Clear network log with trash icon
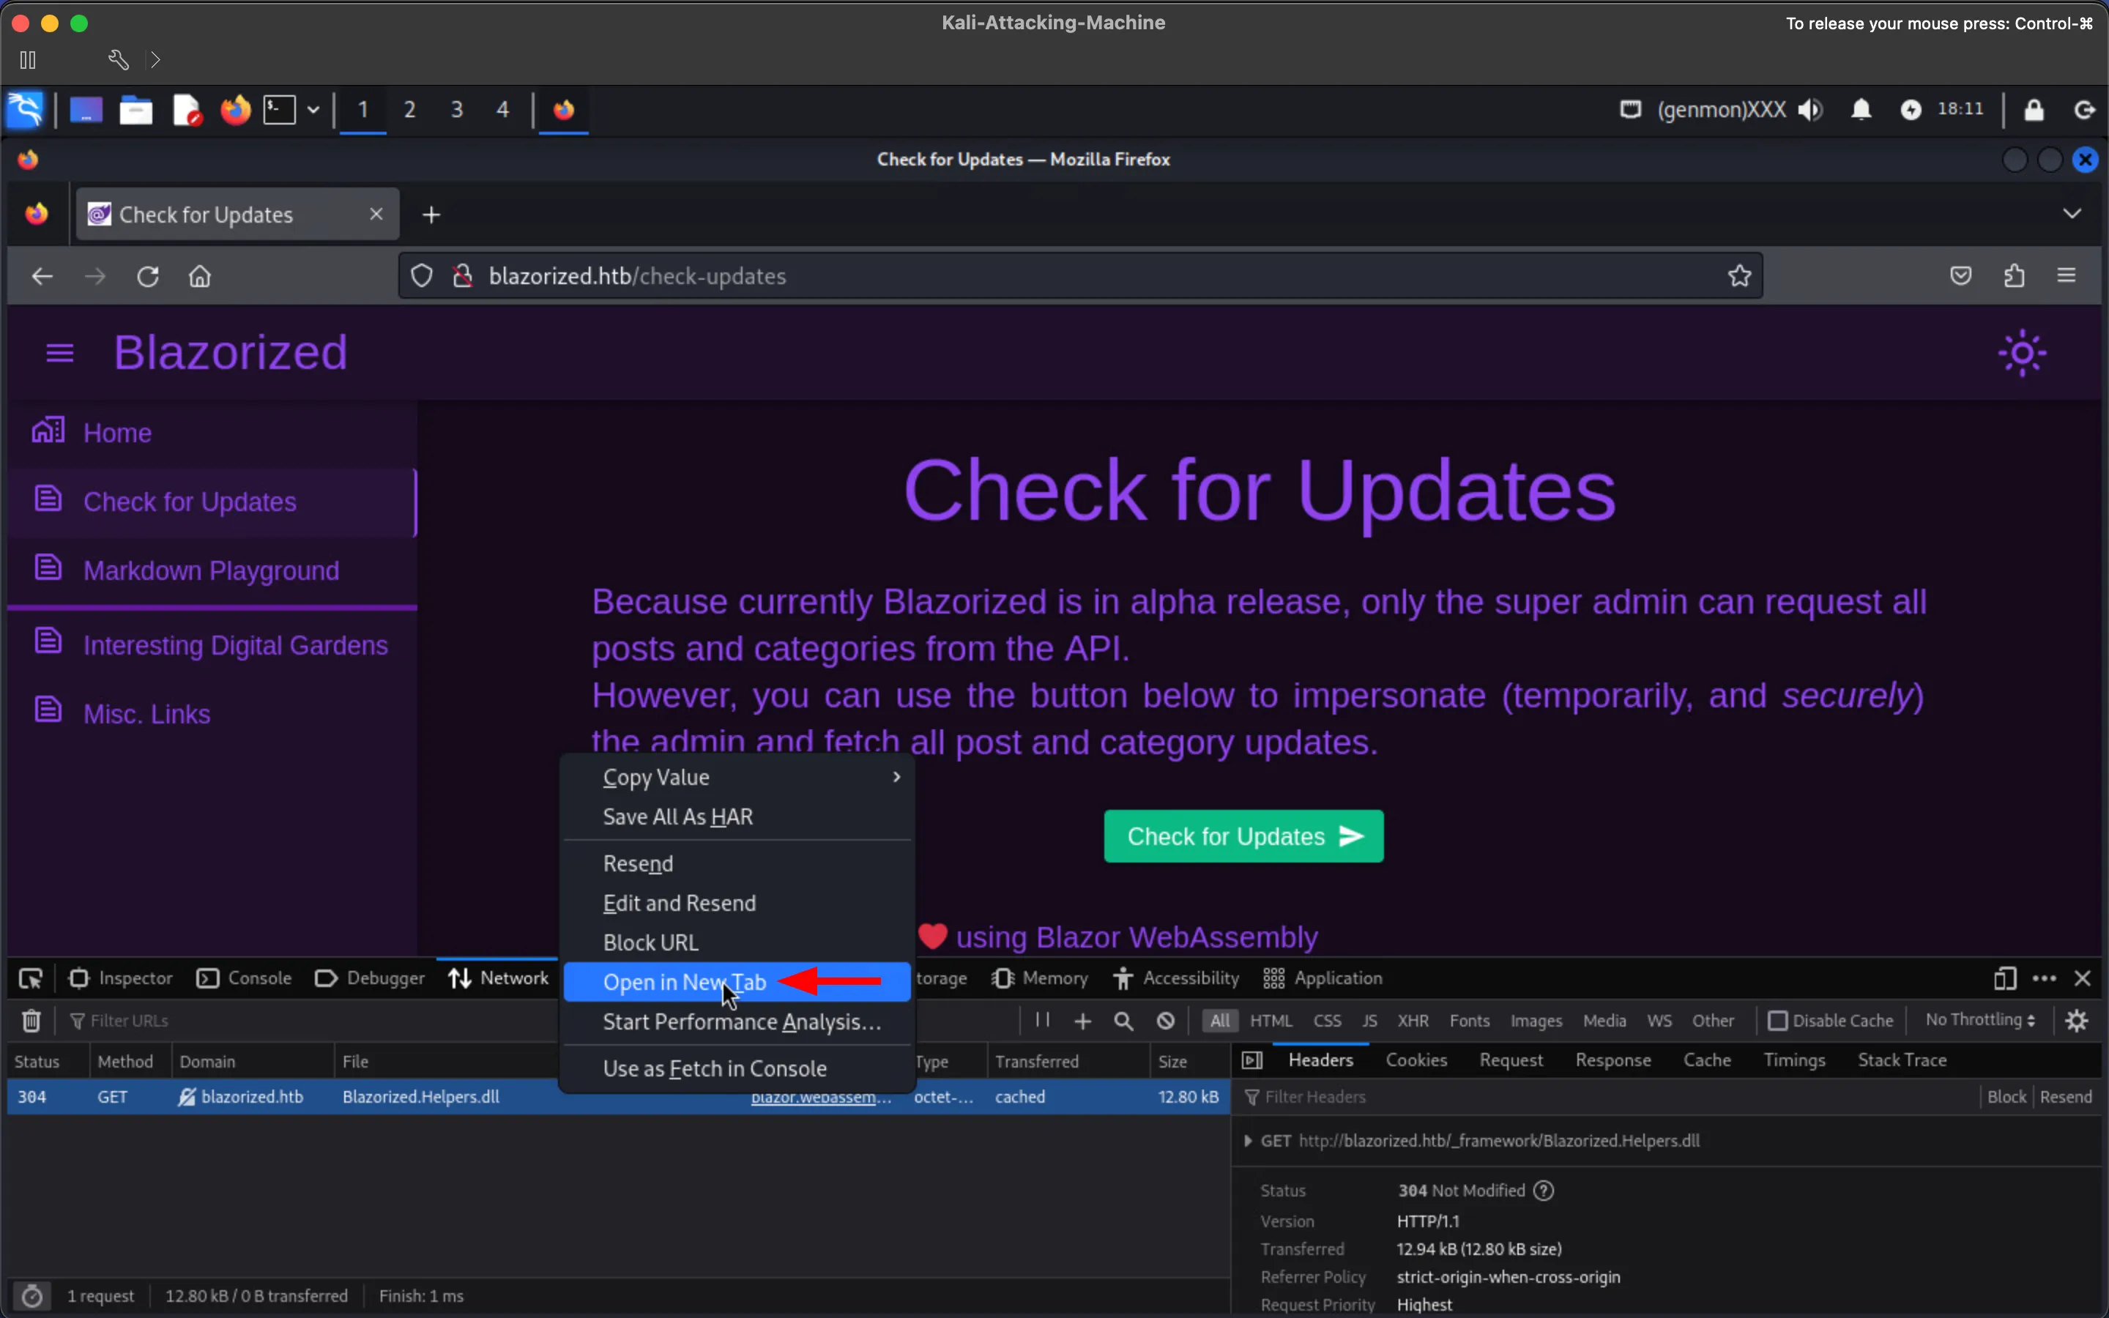The height and width of the screenshot is (1318, 2109). (31, 1020)
